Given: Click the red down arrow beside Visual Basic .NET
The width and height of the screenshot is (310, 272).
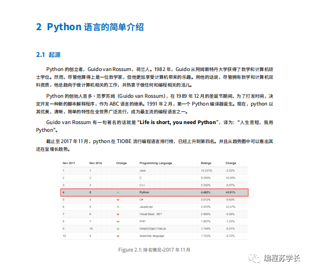Looking at the screenshot, I should pyautogui.click(x=118, y=214).
